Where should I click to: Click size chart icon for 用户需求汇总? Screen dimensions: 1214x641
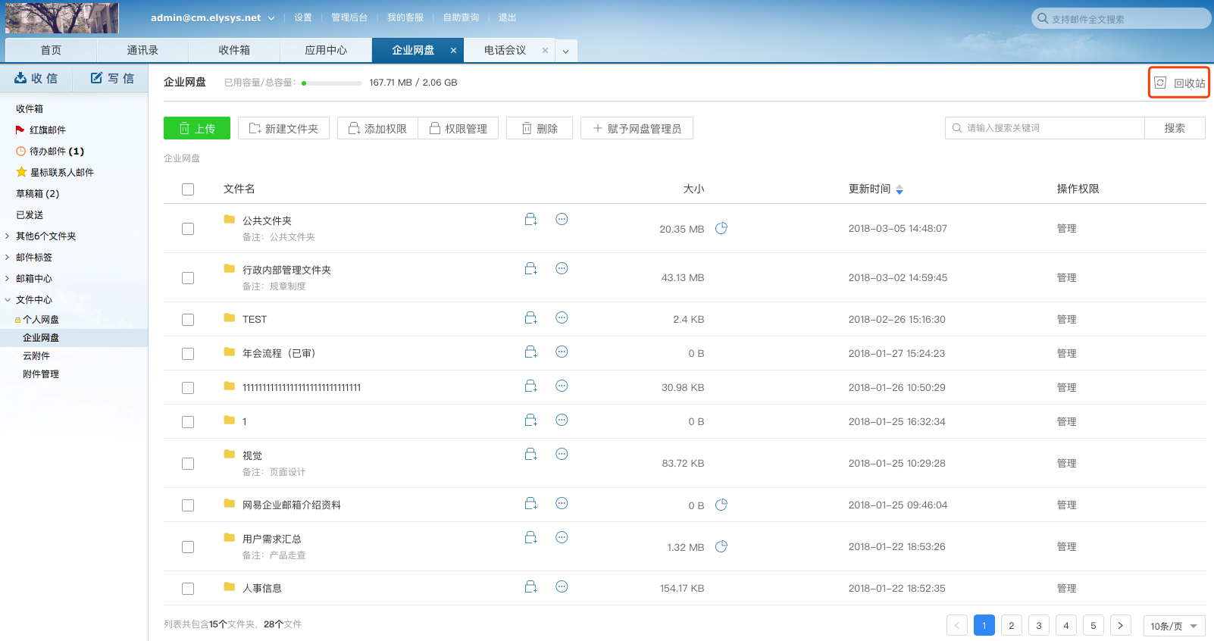tap(721, 546)
